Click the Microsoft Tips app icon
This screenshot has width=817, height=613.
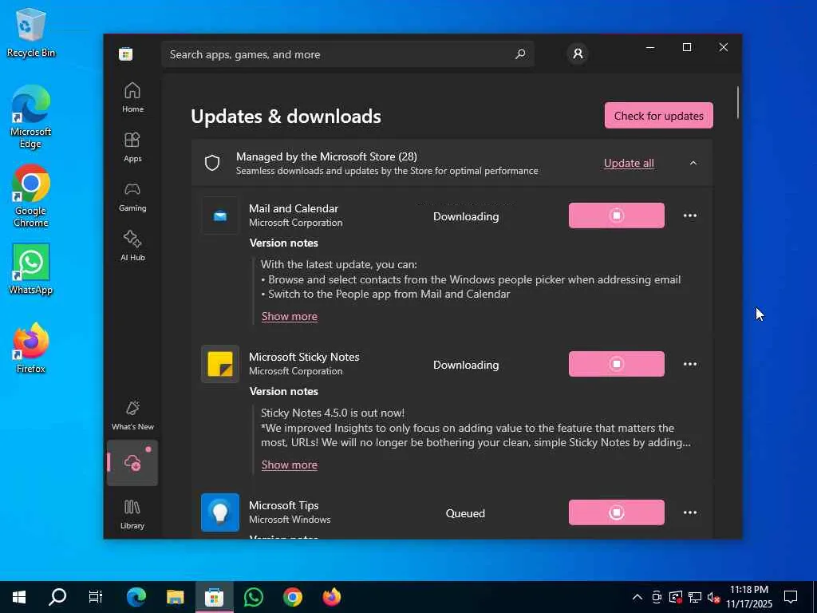220,512
